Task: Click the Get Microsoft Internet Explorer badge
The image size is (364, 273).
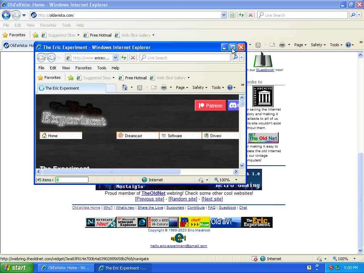Action: tap(132, 223)
